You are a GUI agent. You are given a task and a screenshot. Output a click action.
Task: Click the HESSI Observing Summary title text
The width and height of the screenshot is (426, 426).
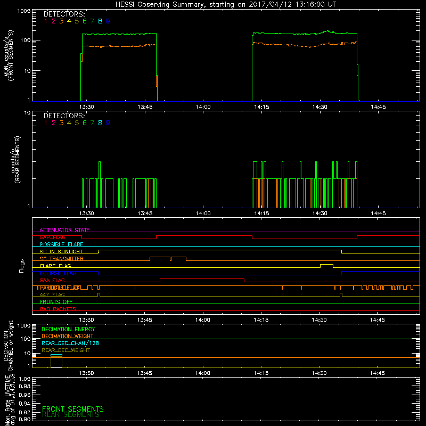click(x=225, y=5)
